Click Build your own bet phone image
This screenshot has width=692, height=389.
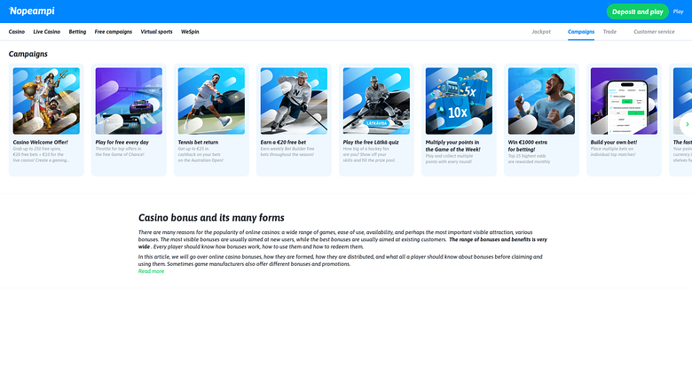point(624,101)
